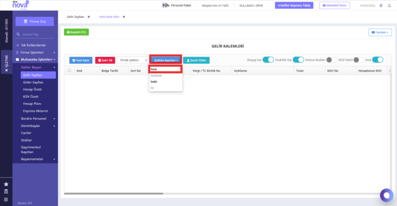Click the Mükellef Öner button
The image size is (397, 206).
(335, 5)
